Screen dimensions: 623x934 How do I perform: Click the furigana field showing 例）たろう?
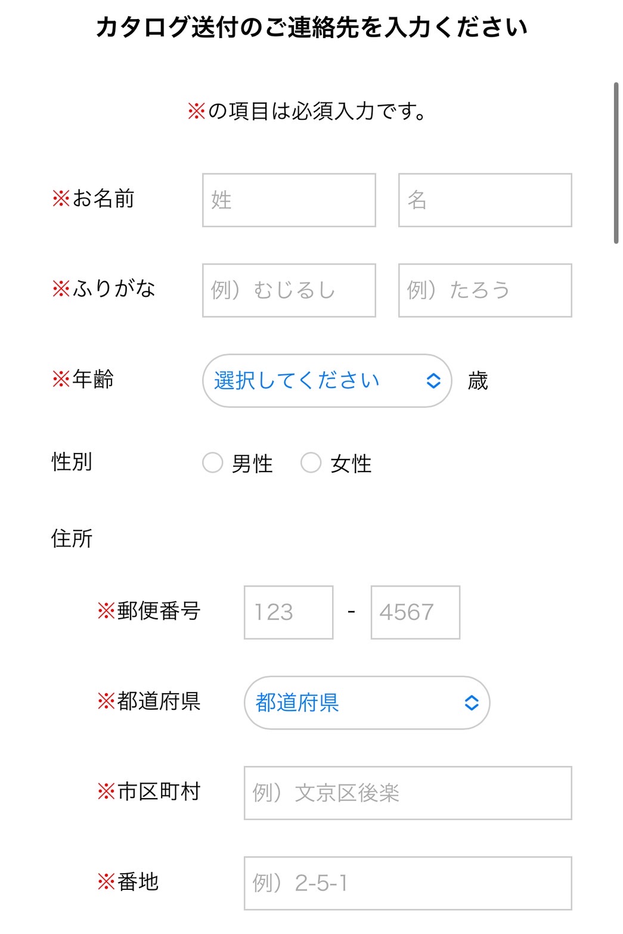pyautogui.click(x=484, y=290)
